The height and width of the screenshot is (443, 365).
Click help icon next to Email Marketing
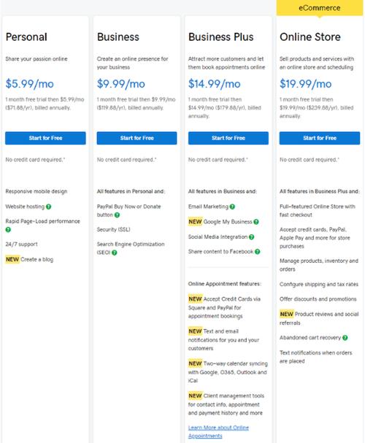pos(232,207)
